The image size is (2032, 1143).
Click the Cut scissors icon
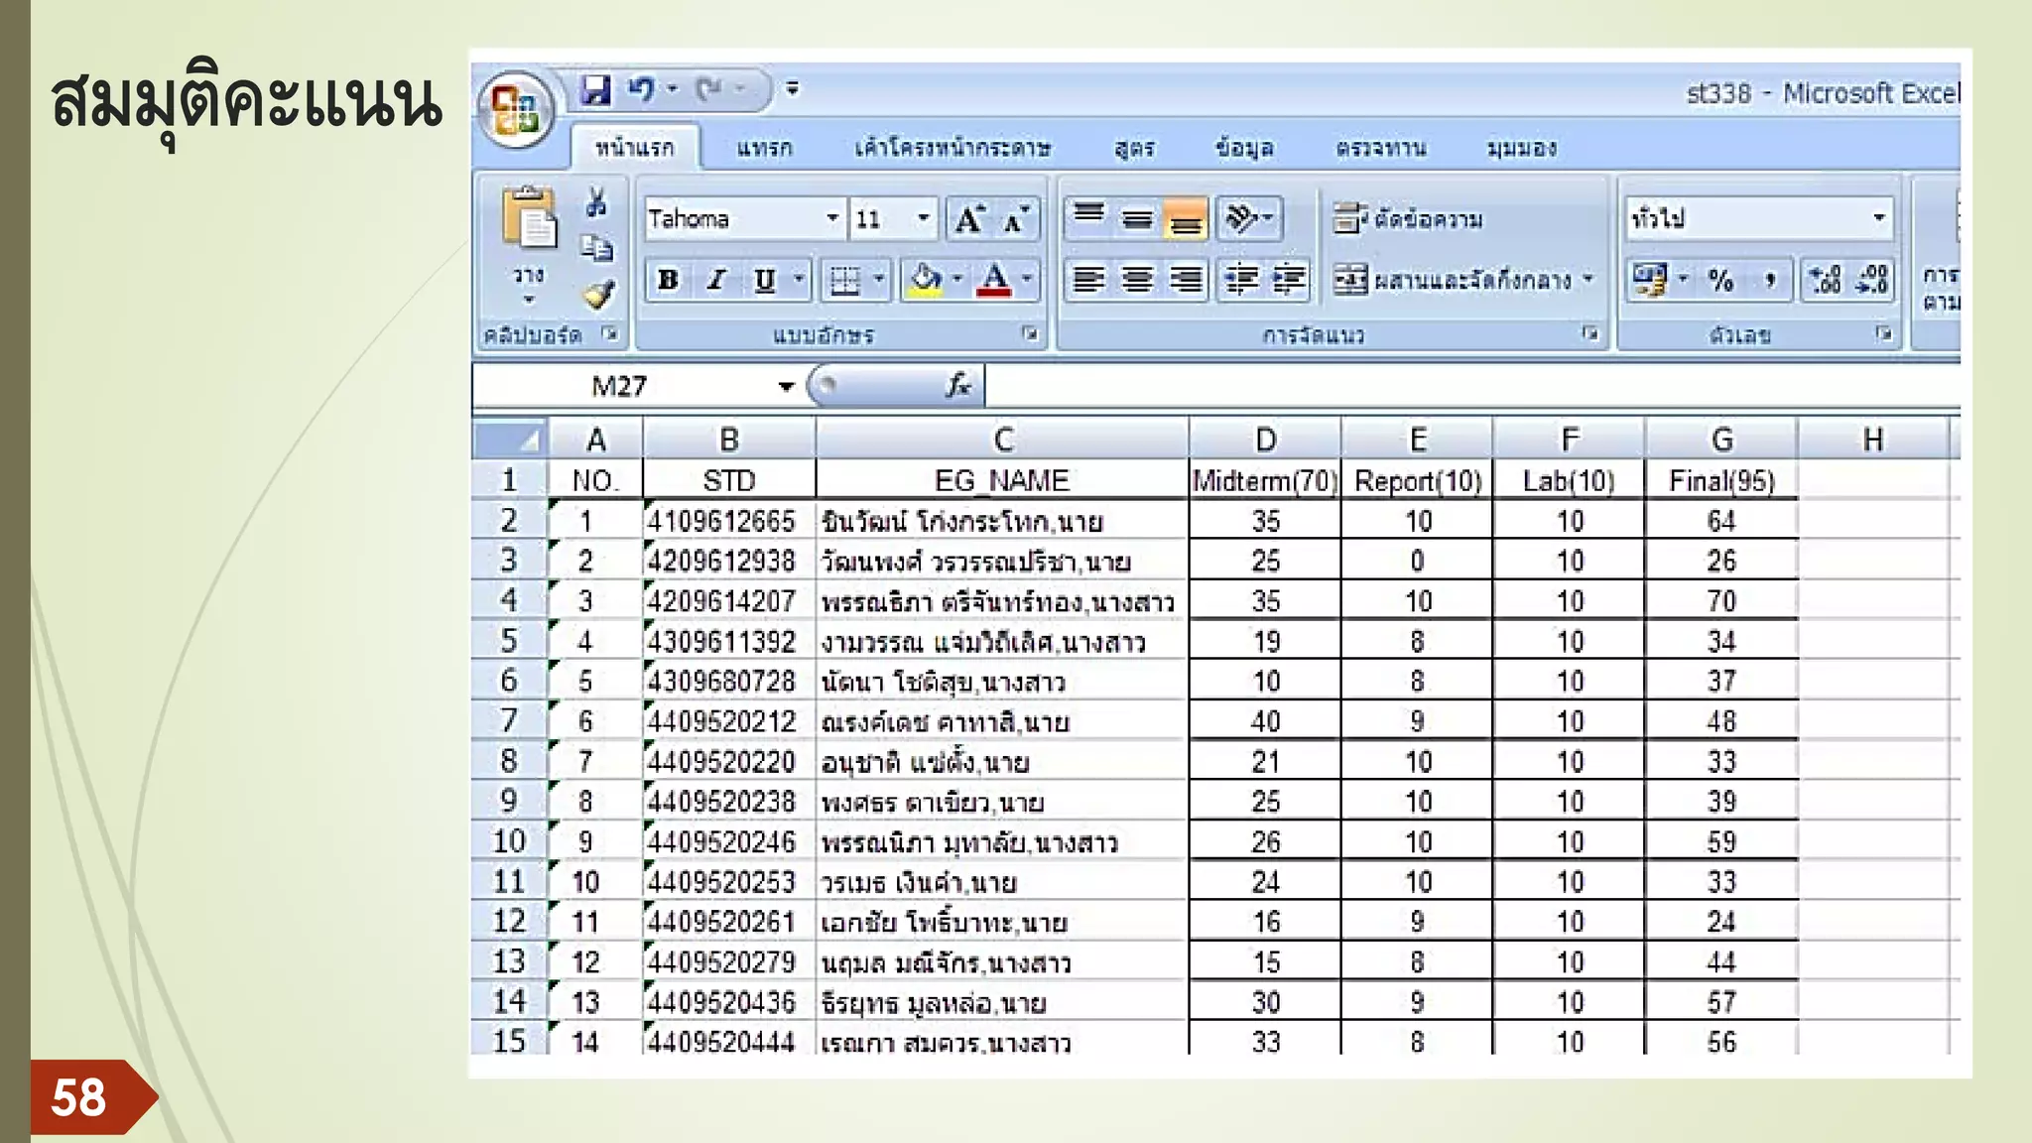point(596,202)
